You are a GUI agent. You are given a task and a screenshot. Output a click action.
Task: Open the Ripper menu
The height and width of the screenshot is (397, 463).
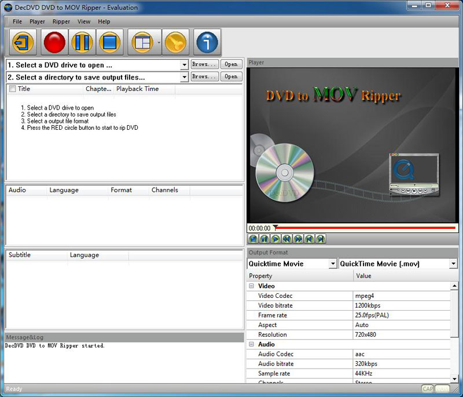(x=61, y=21)
